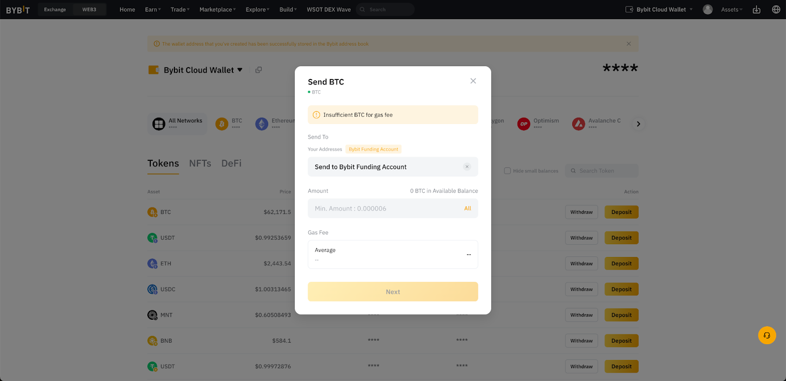This screenshot has width=786, height=381.
Task: Click the MNT asset icon in token list
Action: click(152, 315)
